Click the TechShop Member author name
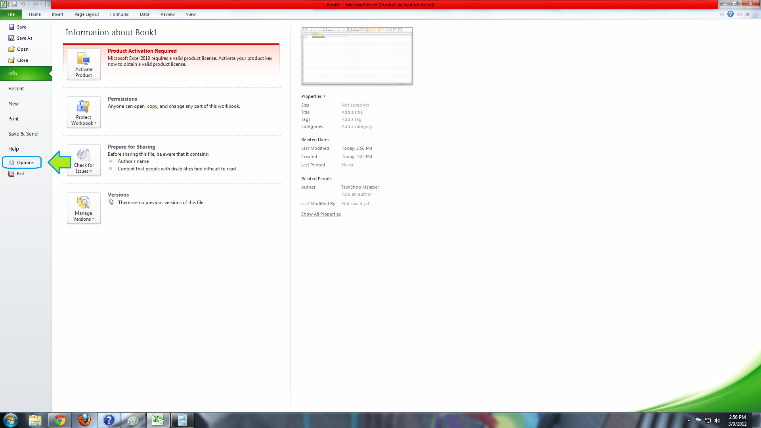 [x=360, y=187]
